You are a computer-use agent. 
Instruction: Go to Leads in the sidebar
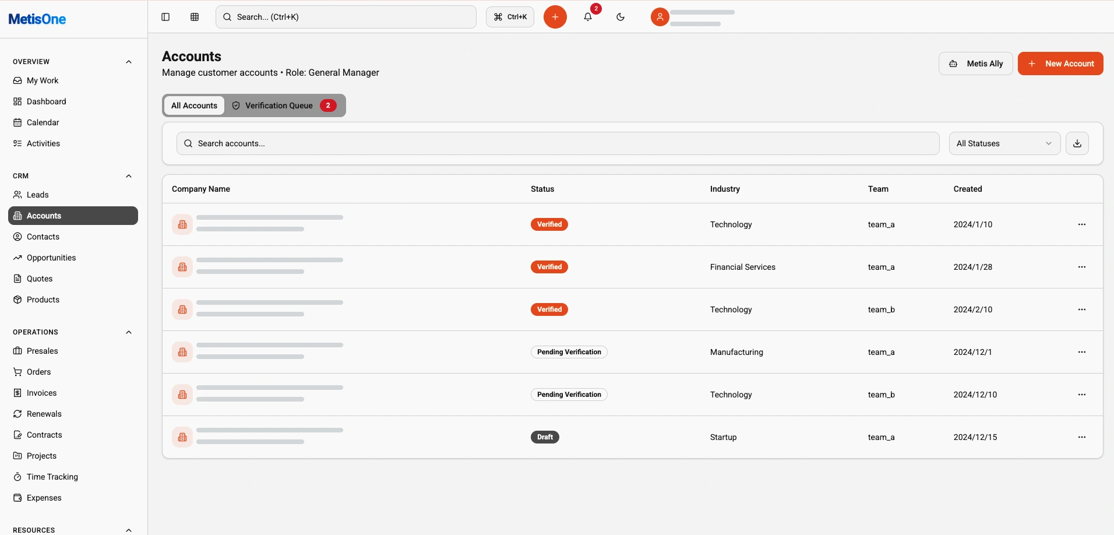73,195
